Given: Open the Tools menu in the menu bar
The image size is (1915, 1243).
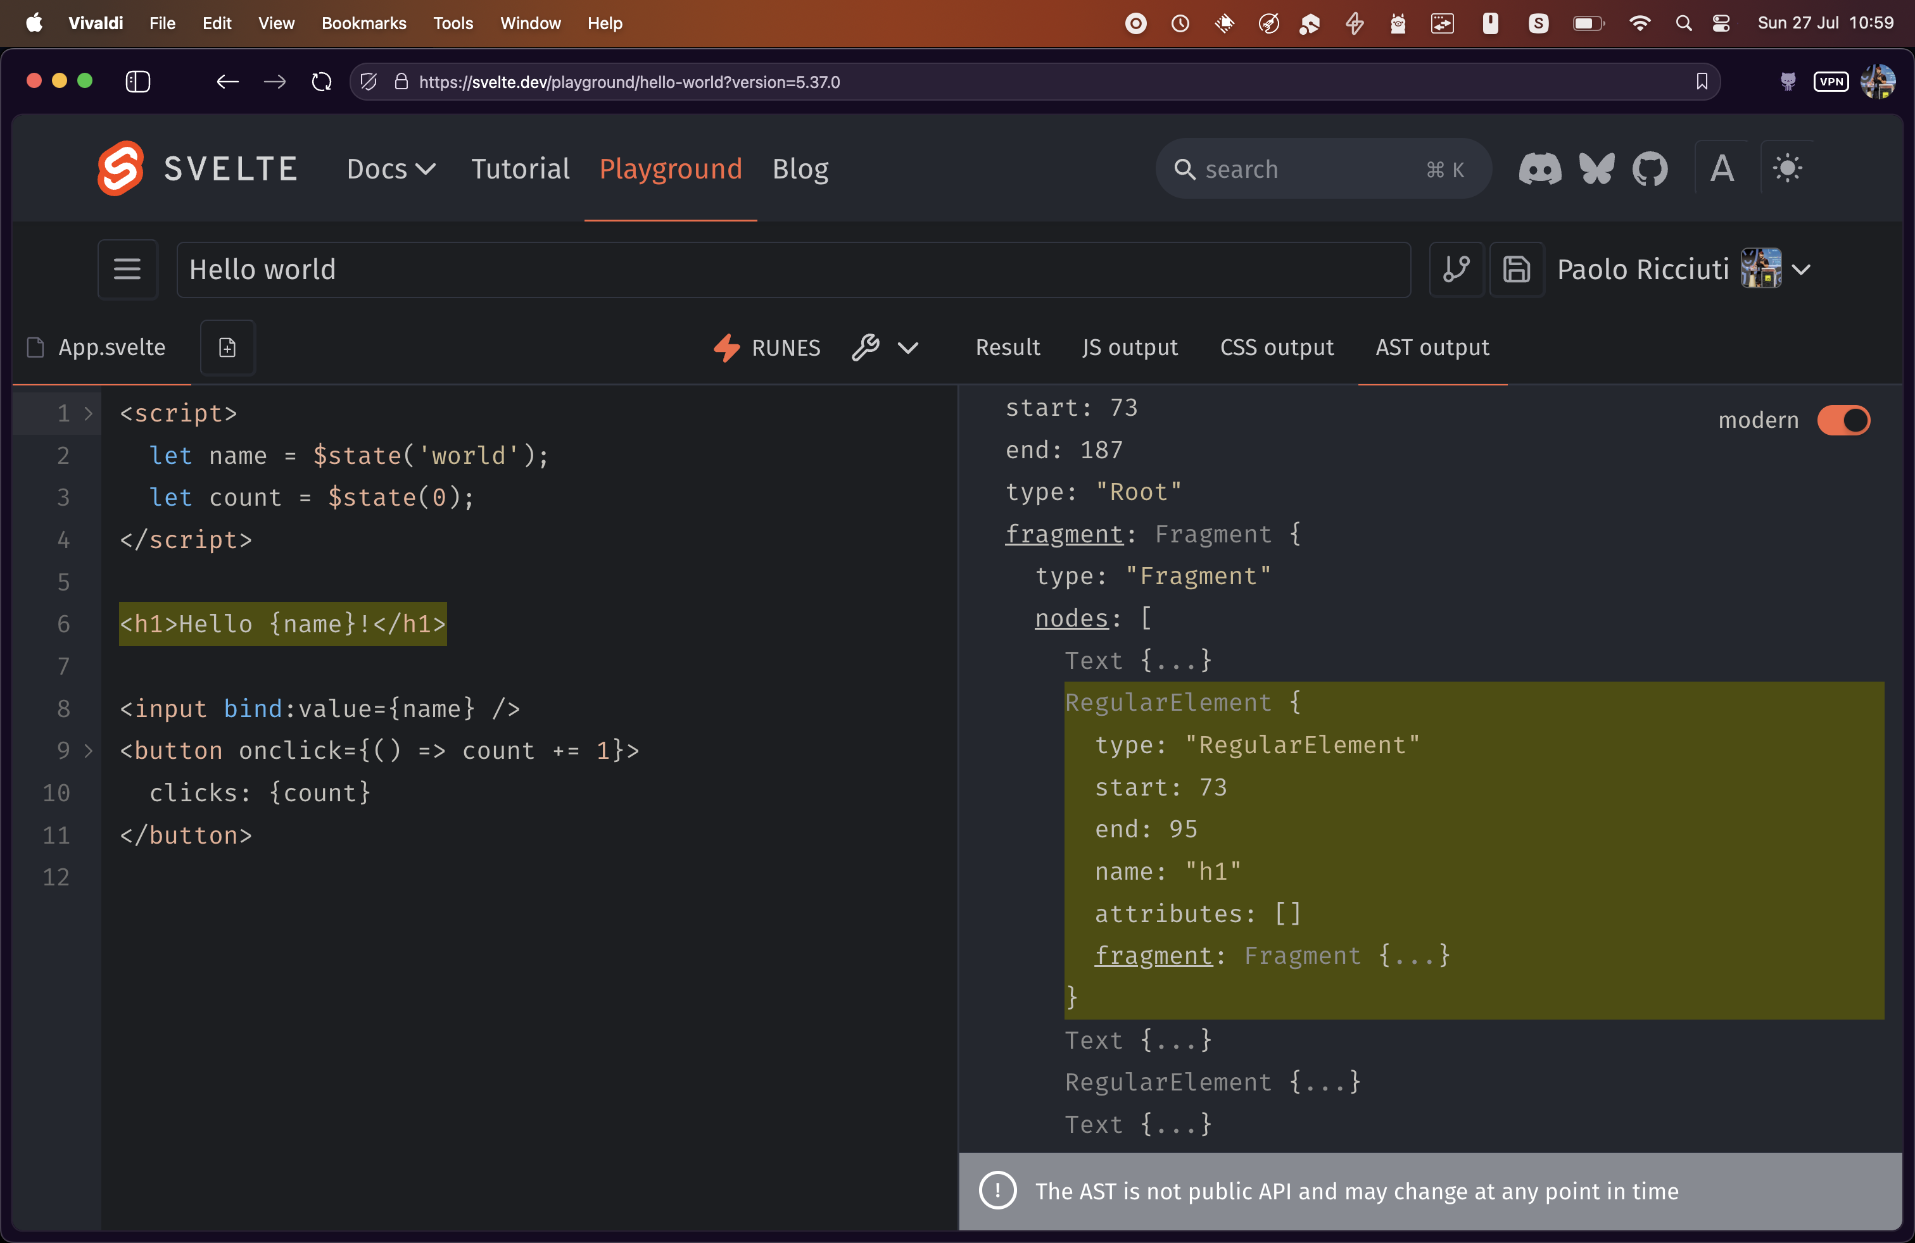Looking at the screenshot, I should click(453, 23).
